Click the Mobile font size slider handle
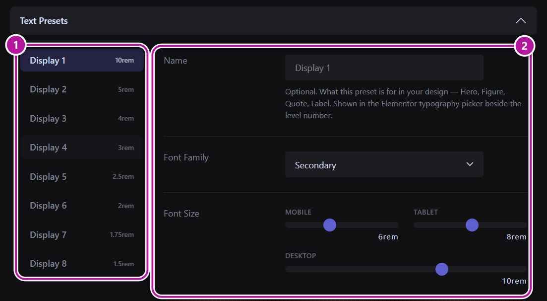This screenshot has width=547, height=301. pyautogui.click(x=330, y=225)
